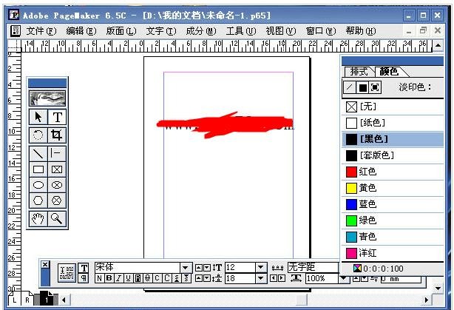Select the Rectangle tool

pos(38,169)
